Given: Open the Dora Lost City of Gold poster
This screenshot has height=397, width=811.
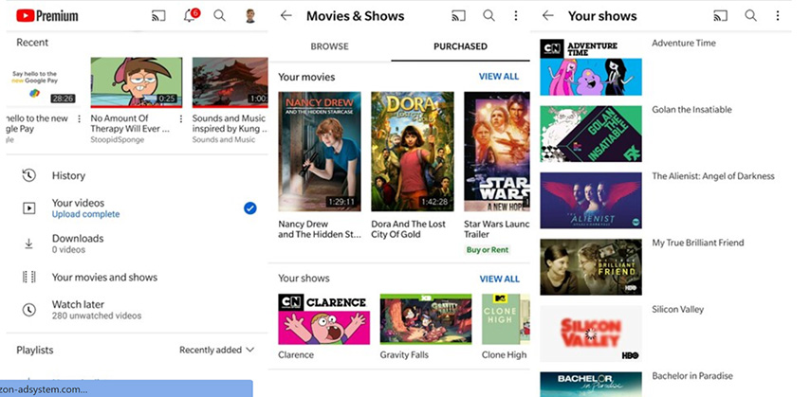Looking at the screenshot, I should (413, 152).
